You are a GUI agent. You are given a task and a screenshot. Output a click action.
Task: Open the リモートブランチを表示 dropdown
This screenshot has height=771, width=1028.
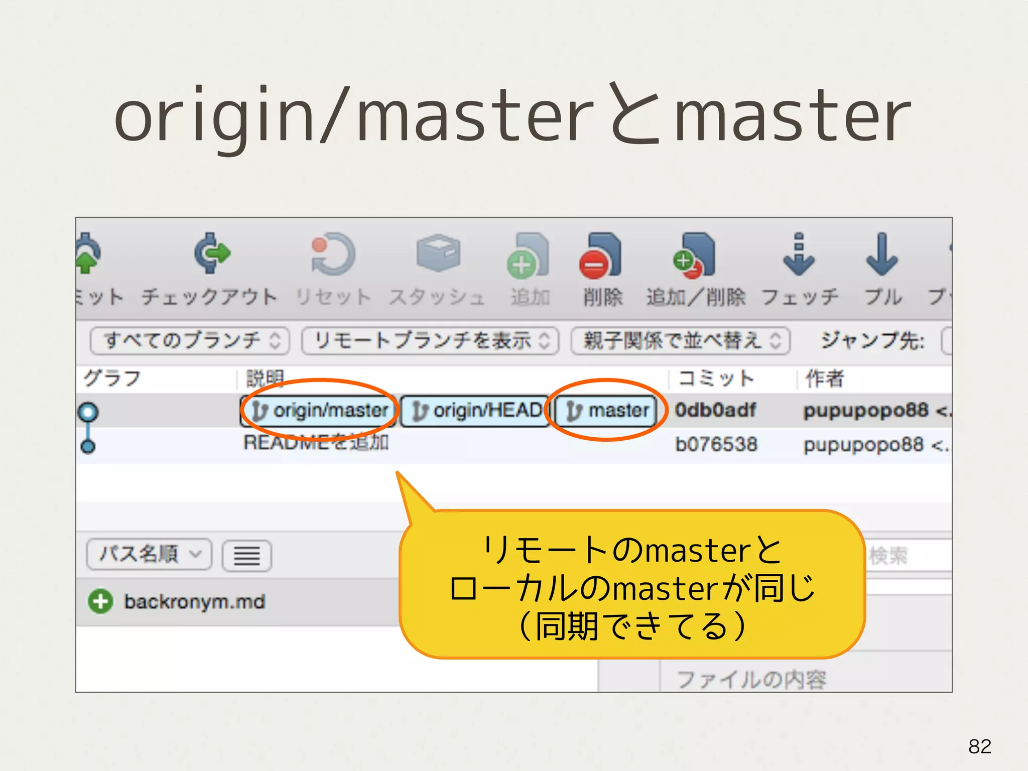(x=430, y=341)
